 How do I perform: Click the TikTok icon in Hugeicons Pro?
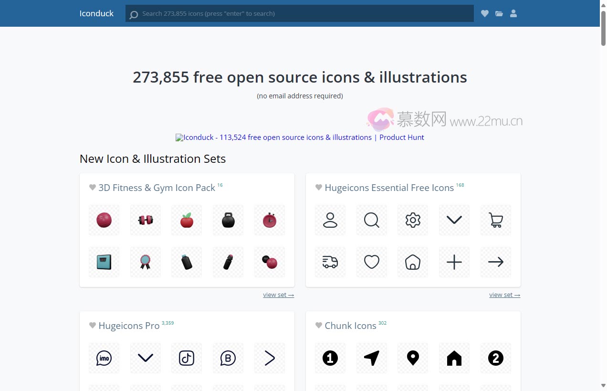point(187,358)
